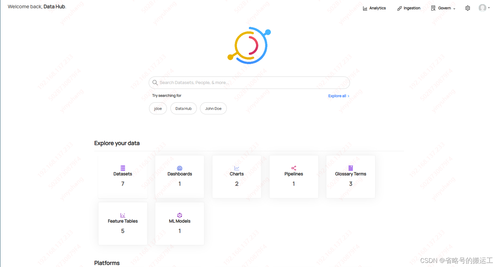Open the user avatar menu

pyautogui.click(x=483, y=8)
